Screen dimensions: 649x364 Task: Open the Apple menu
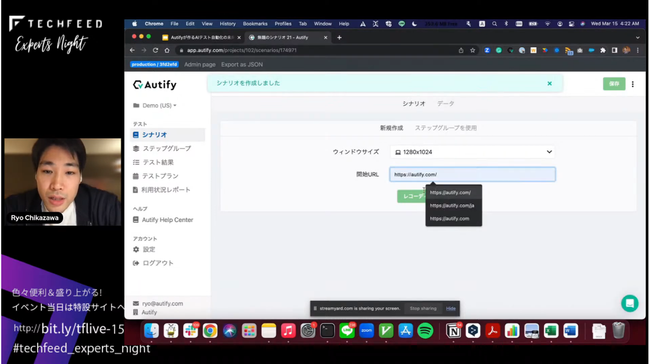click(134, 24)
